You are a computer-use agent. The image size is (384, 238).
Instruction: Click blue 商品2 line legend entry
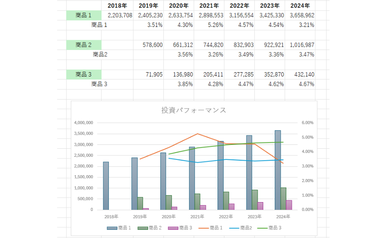tap(239, 228)
